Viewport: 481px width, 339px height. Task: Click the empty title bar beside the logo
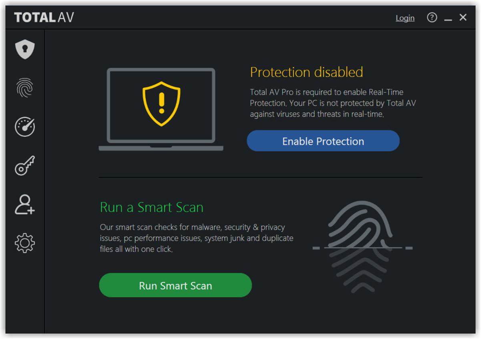pyautogui.click(x=232, y=18)
